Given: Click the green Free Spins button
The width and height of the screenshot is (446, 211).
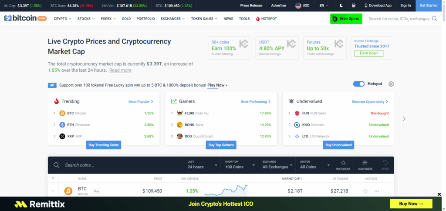Looking at the screenshot, I should coord(346,19).
